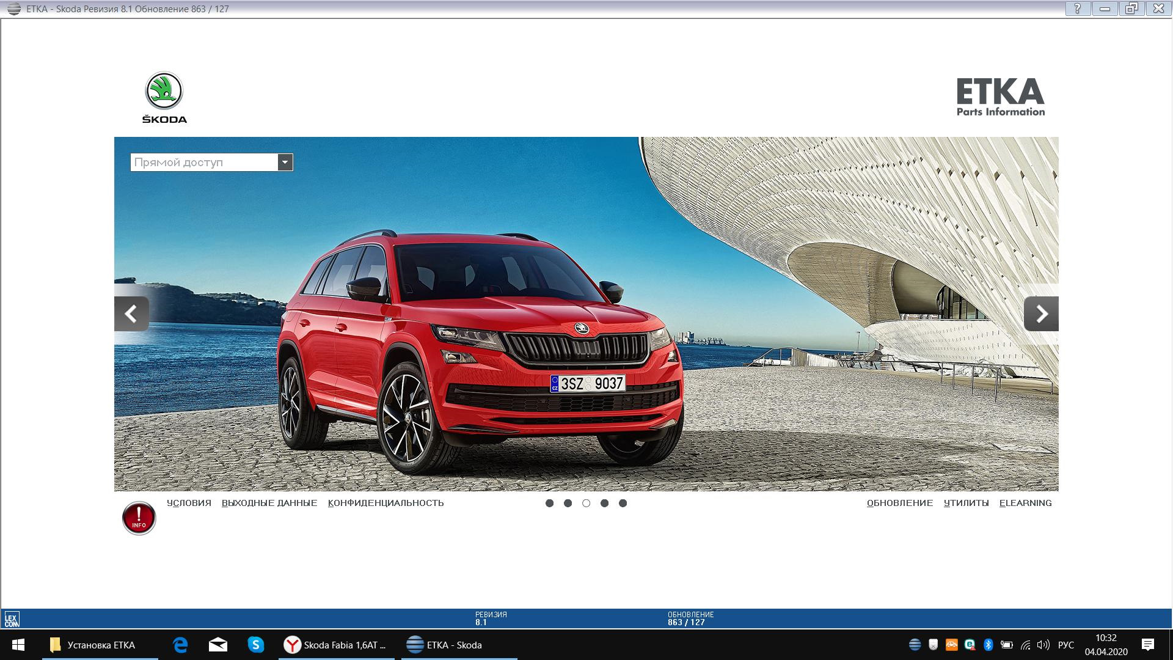Select the first carousel dot
Screen dimensions: 1173x660
[549, 503]
